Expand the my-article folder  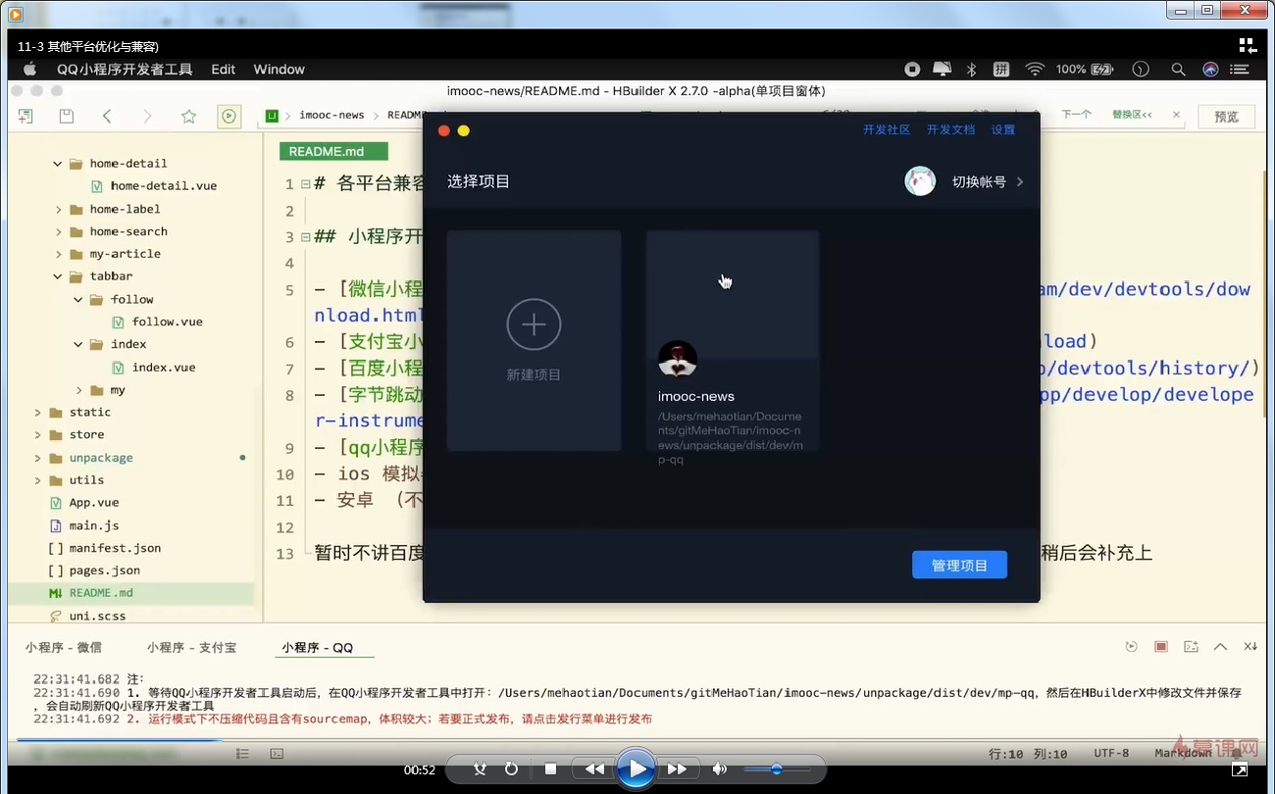[x=58, y=255]
